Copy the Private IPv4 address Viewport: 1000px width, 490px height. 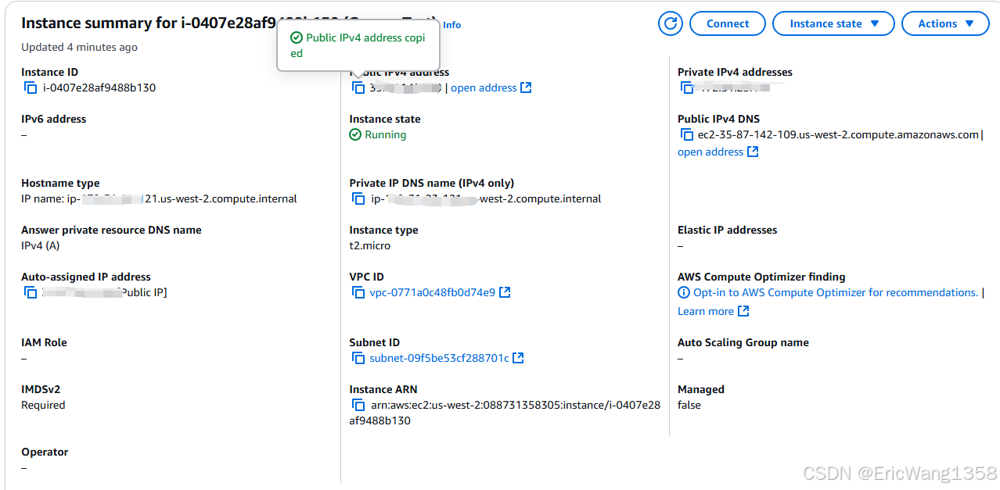[x=687, y=88]
